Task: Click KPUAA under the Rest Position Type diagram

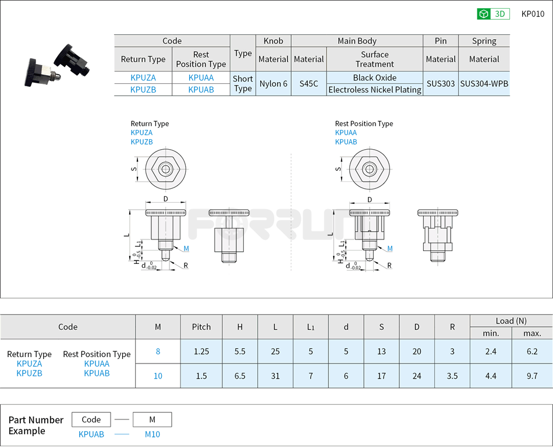Action: tap(346, 133)
